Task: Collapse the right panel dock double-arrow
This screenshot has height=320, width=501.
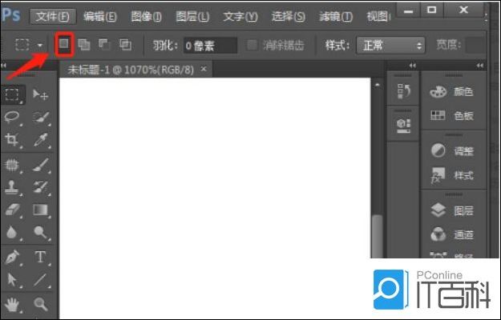Action: [479, 66]
